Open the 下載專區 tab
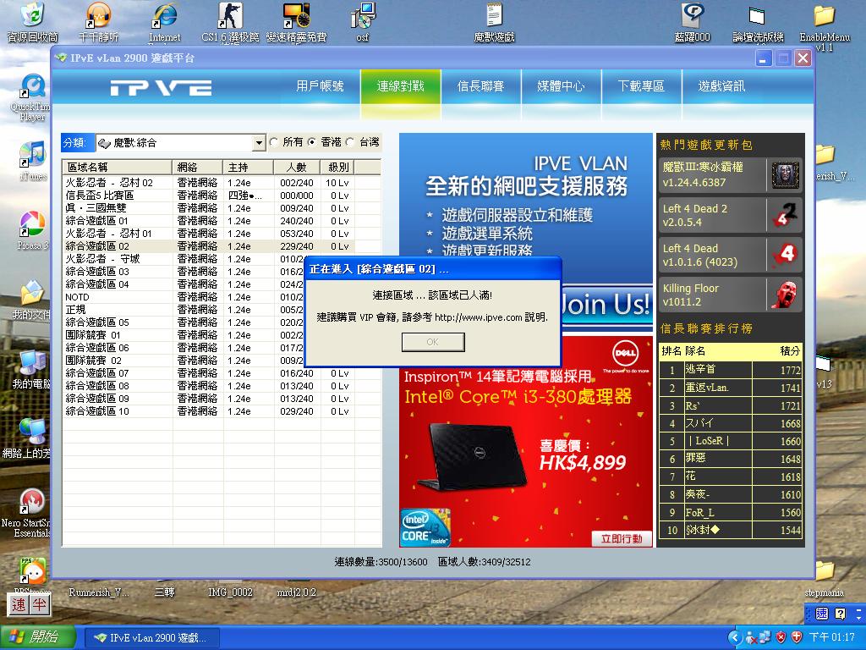866x650 pixels. pos(641,86)
